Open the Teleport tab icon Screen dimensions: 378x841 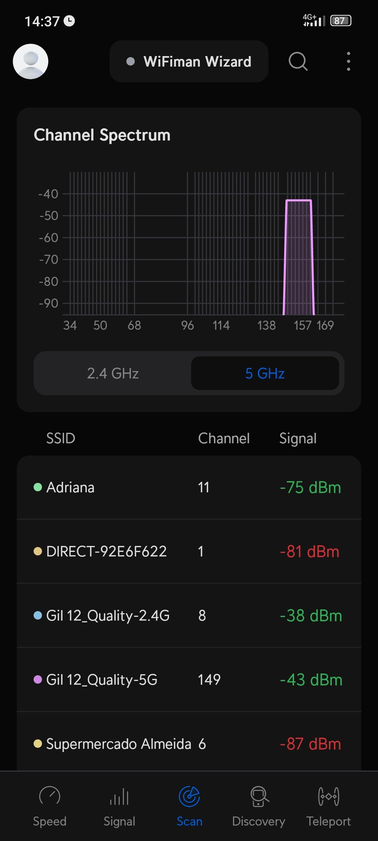pyautogui.click(x=328, y=796)
